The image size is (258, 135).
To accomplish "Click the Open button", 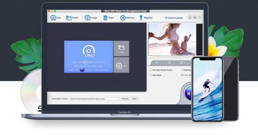I will [134, 99].
